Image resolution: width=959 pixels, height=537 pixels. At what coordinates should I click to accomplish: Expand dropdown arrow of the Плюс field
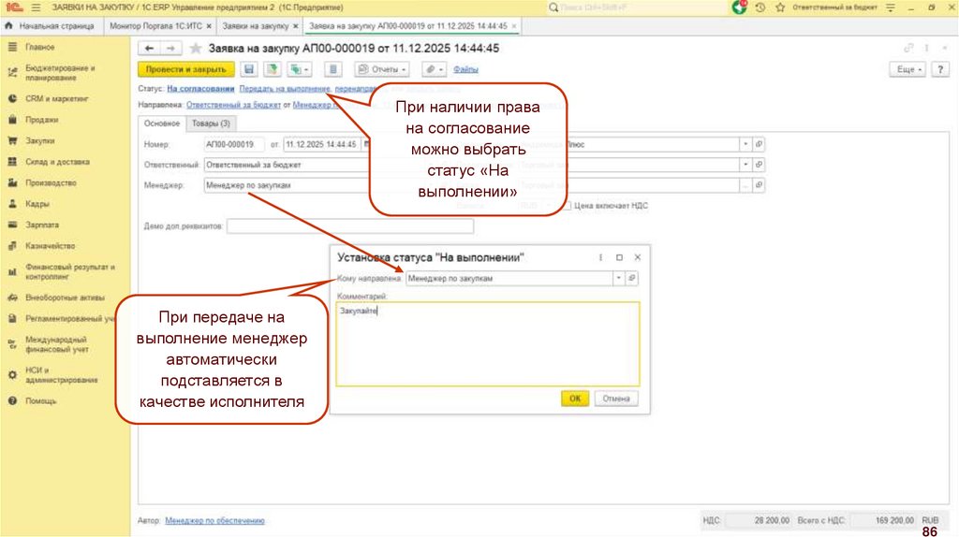tap(745, 145)
